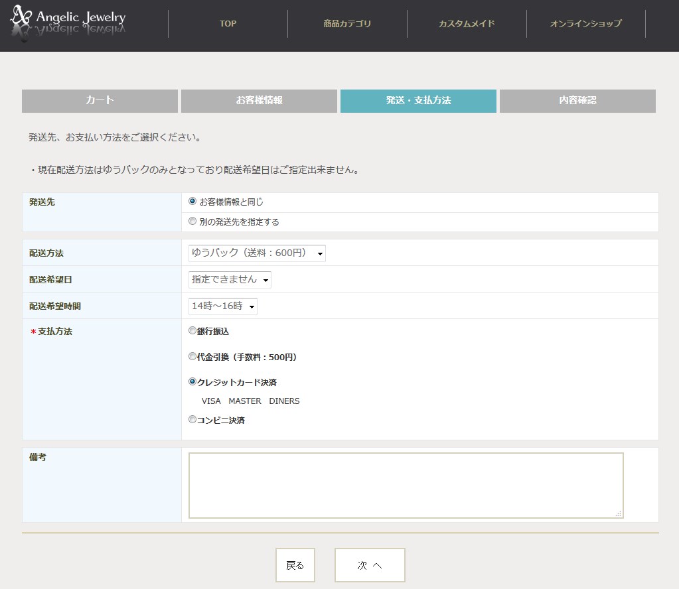The image size is (679, 589).
Task: Click the ゆうパック delivery notice text
Action: [195, 170]
